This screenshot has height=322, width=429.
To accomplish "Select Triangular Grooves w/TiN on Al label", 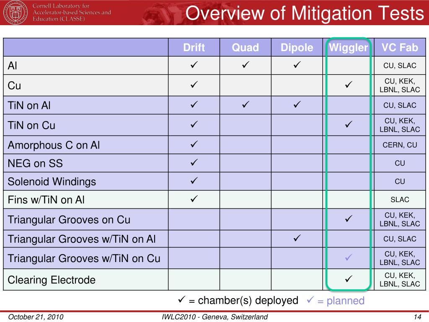I will 82,239.
